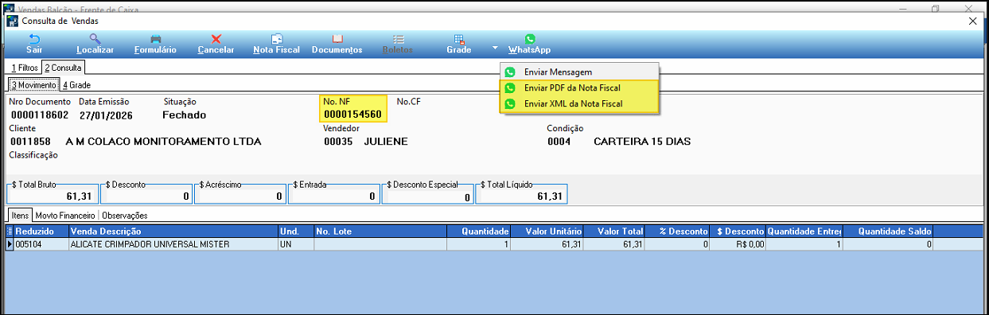Click the UN unit cell
The width and height of the screenshot is (989, 315).
(296, 244)
